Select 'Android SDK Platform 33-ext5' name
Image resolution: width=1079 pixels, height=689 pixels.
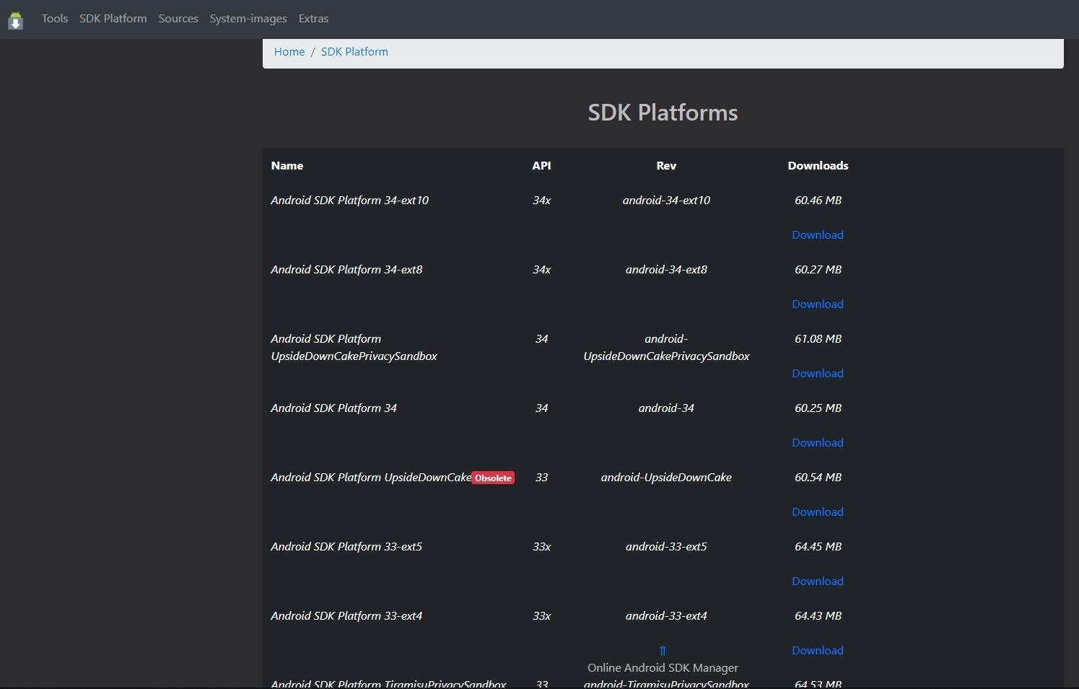346,547
